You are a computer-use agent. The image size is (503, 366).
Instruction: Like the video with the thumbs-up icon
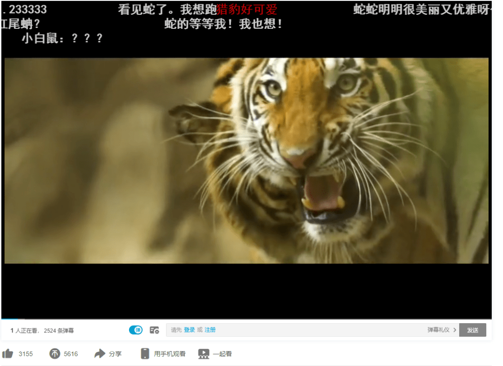(8, 353)
